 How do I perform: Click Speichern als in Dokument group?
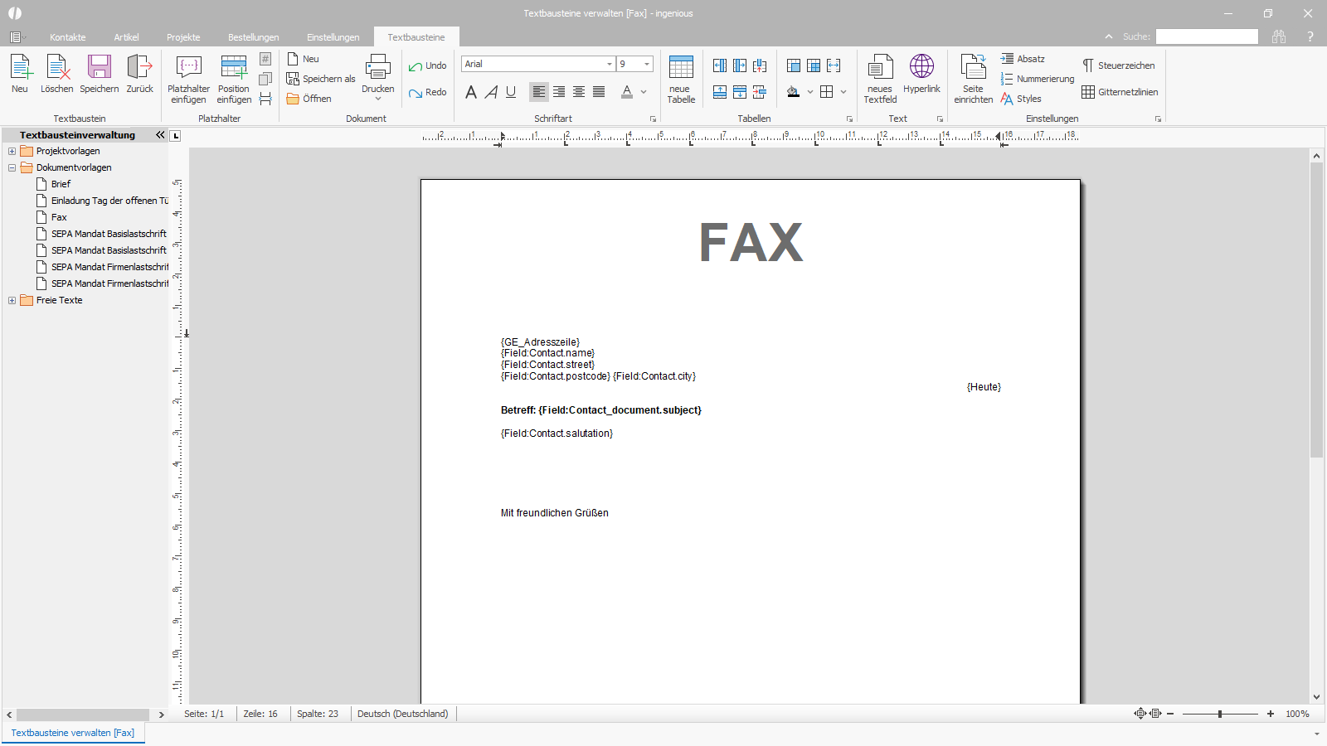321,79
